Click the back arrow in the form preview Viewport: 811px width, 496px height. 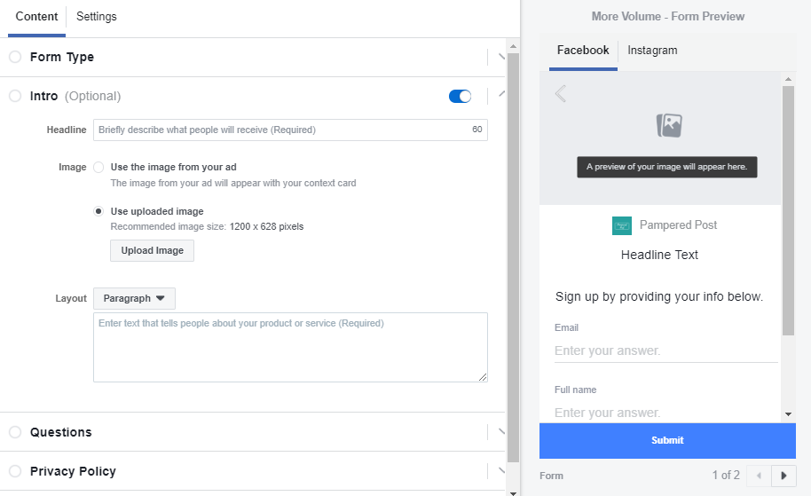[x=560, y=93]
